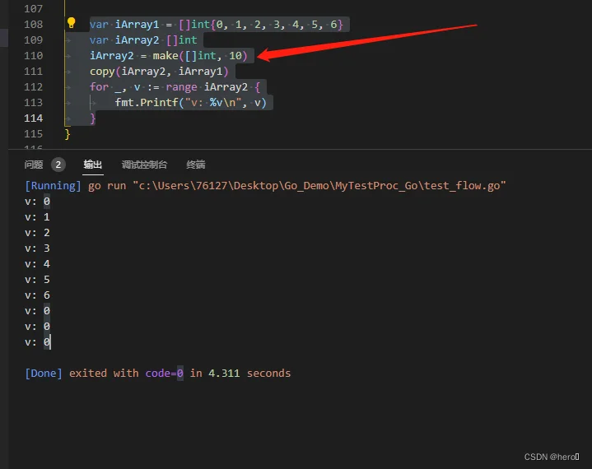Click the 'v: 6' output line

point(38,295)
